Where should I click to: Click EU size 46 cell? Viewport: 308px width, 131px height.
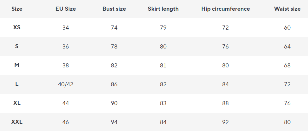66,122
